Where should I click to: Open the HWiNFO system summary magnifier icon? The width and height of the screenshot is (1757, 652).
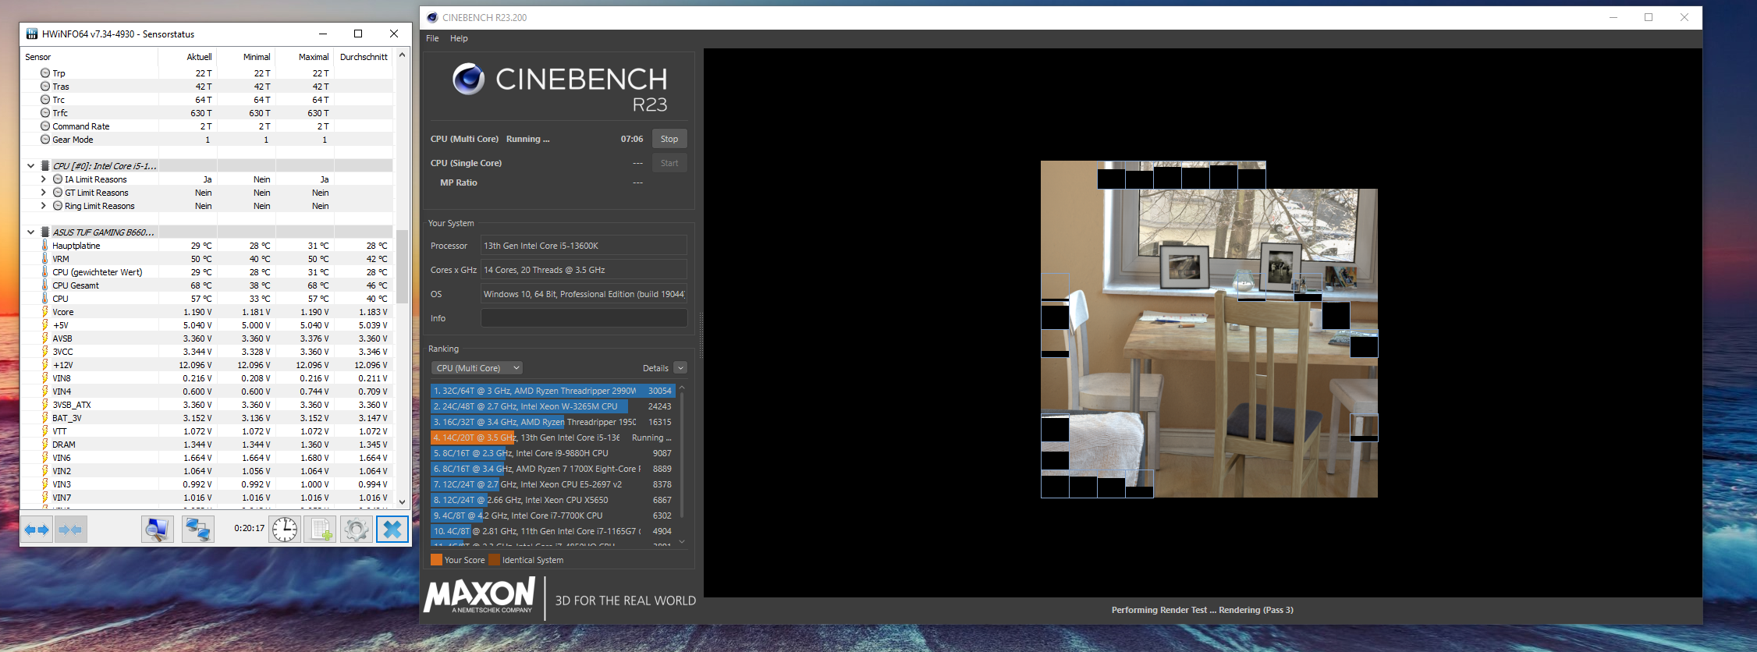pyautogui.click(x=157, y=530)
